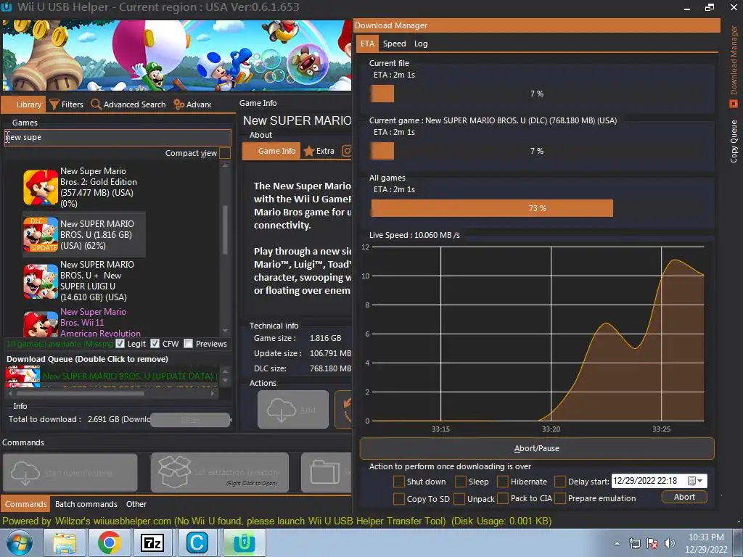Click the game list scroll down arrow
This screenshot has height=557, width=743.
pos(225,331)
